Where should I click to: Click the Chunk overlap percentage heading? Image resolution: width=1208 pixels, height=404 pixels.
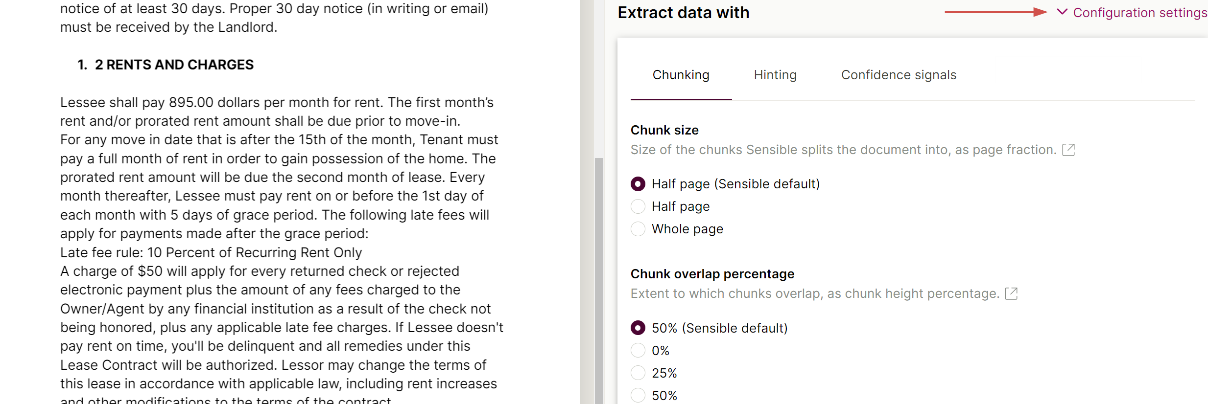tap(712, 274)
